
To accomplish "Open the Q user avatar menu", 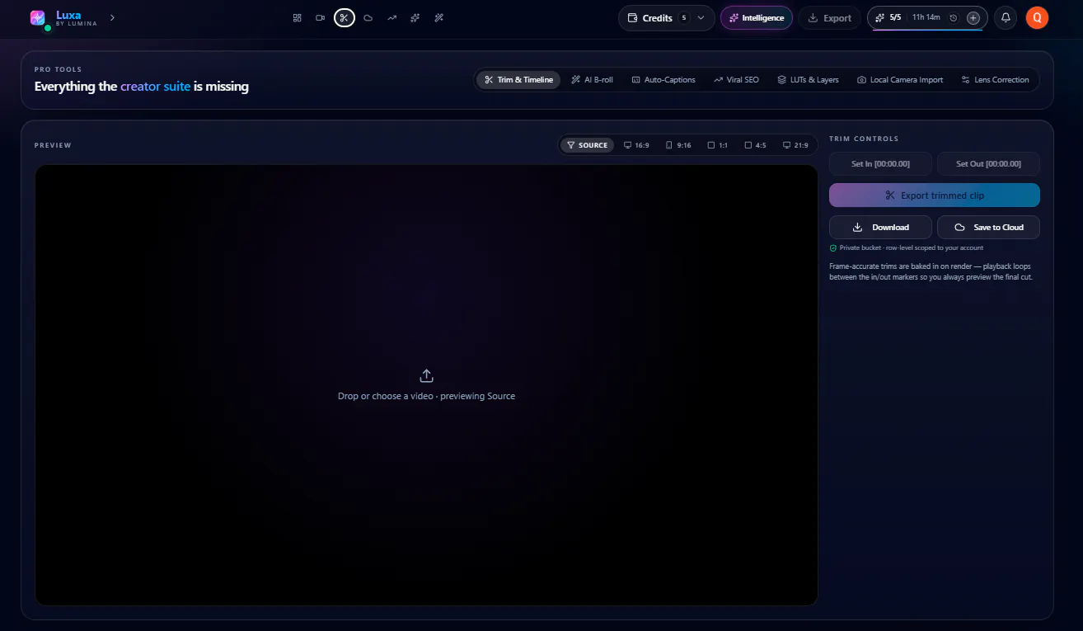I will coord(1037,17).
